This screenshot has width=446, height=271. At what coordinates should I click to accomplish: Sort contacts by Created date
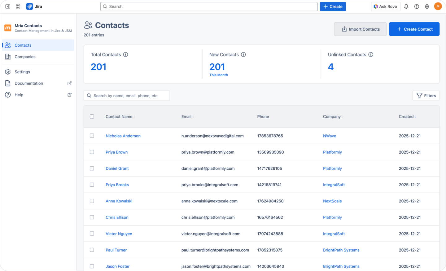coord(407,116)
